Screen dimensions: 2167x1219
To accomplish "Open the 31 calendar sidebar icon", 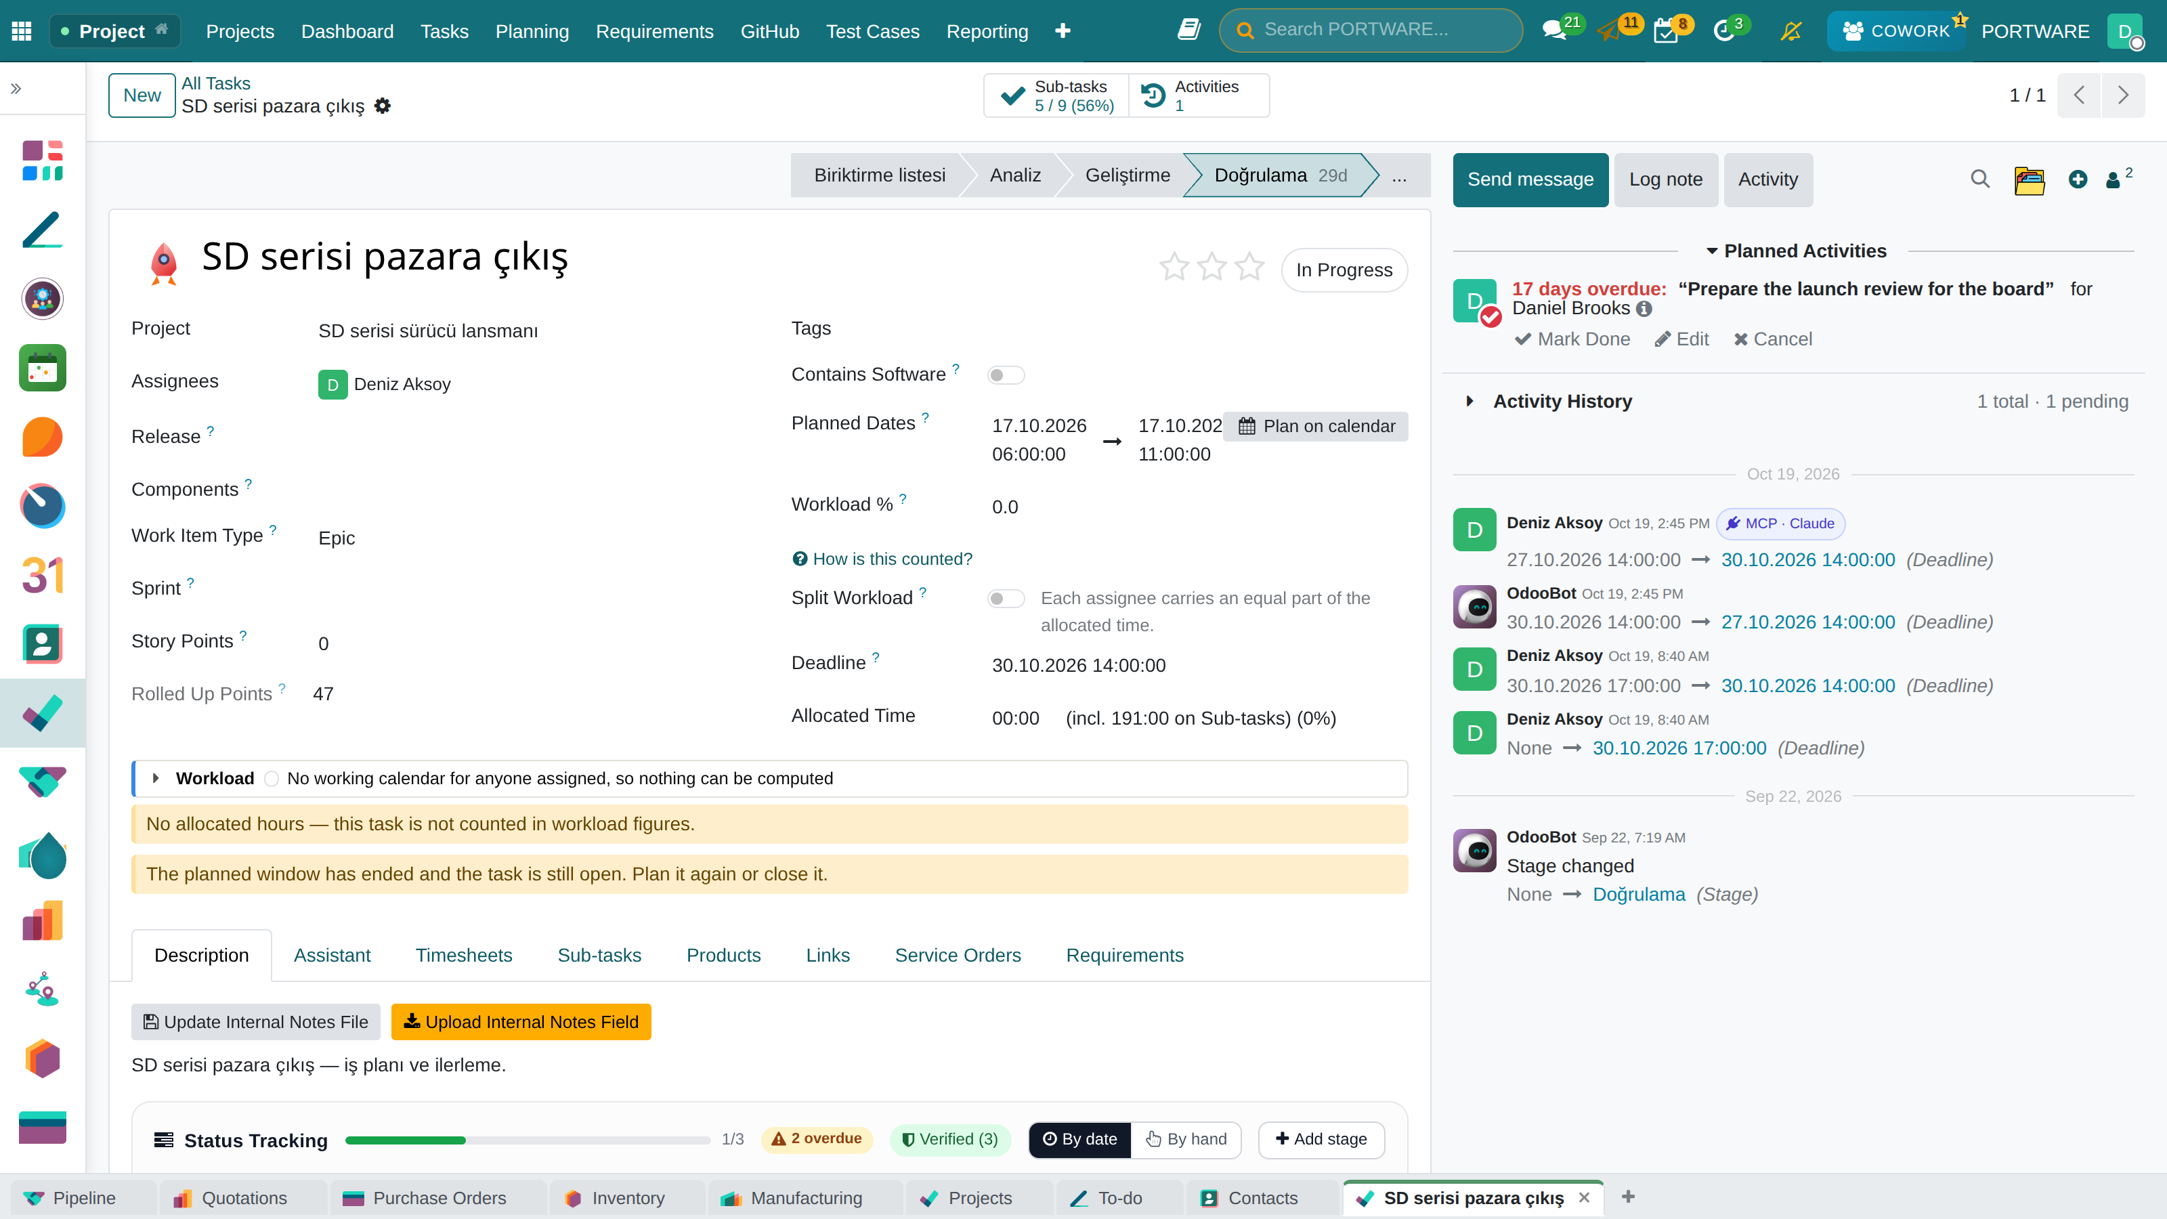I will click(42, 576).
